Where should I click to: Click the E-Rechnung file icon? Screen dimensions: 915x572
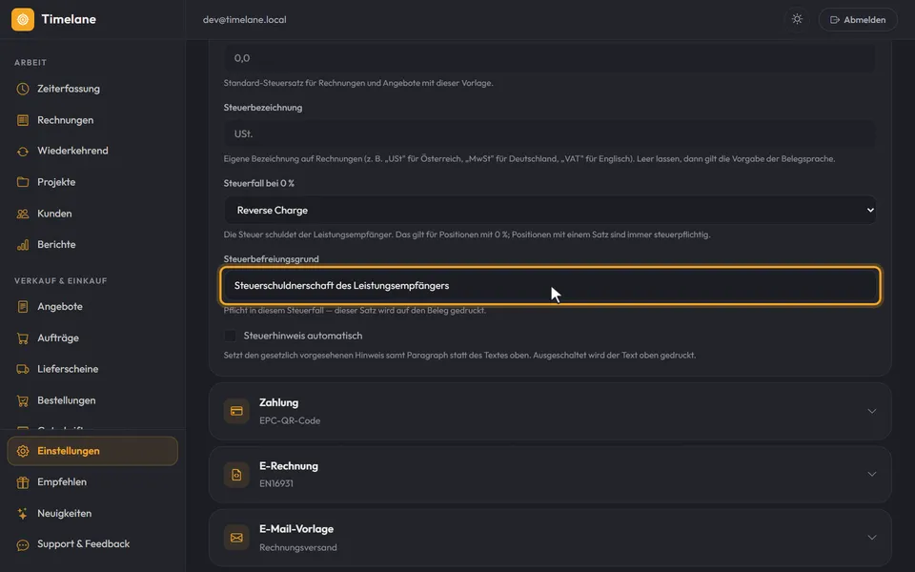[236, 475]
